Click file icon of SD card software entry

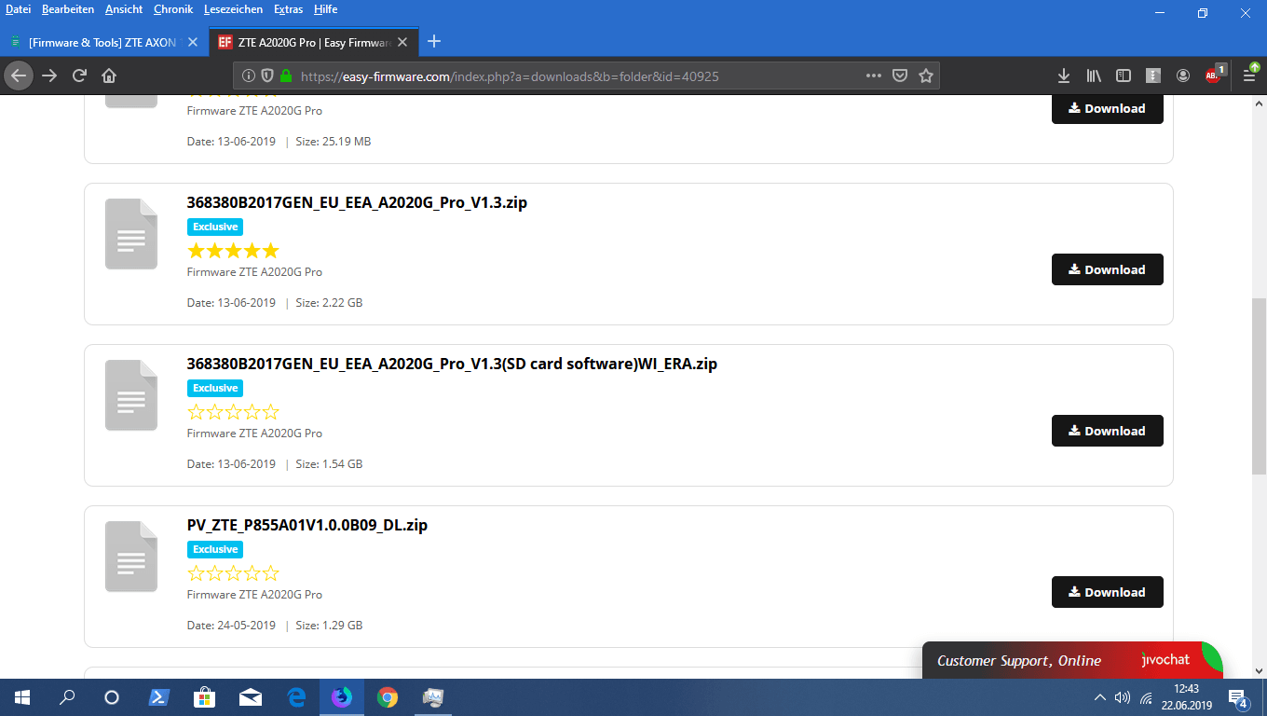pos(131,395)
